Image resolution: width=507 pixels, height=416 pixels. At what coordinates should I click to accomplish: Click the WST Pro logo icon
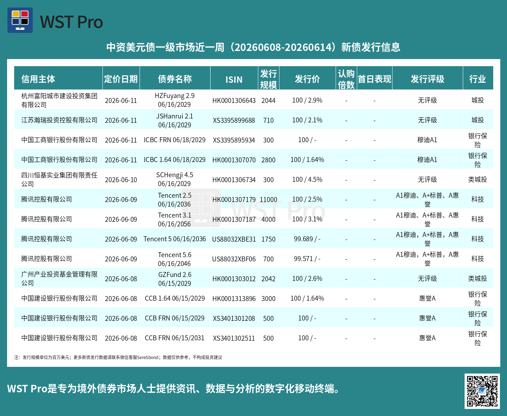click(x=20, y=20)
